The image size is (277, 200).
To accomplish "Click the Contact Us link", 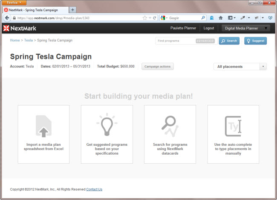I will (x=94, y=189).
